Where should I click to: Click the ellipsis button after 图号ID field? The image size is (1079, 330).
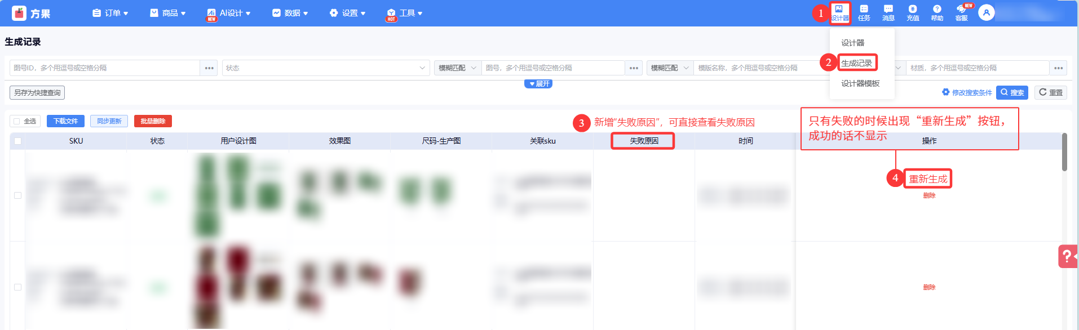coord(209,68)
